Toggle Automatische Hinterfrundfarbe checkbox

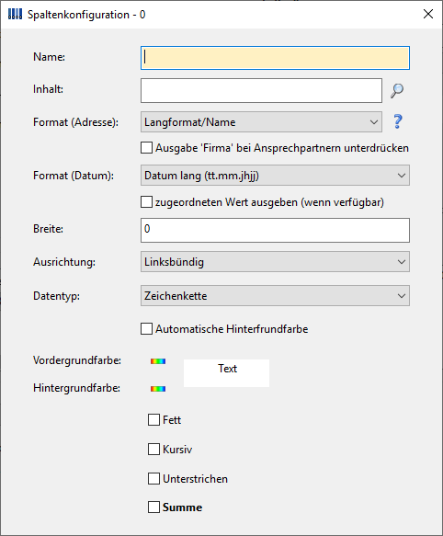pyautogui.click(x=147, y=329)
